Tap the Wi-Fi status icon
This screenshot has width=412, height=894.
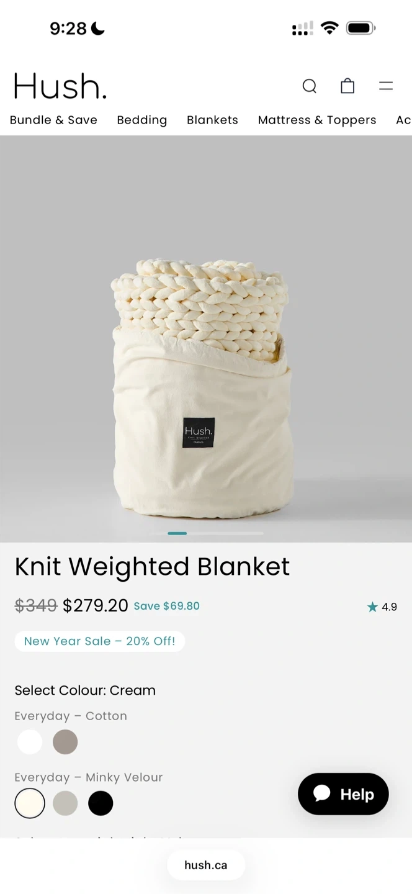tap(329, 28)
